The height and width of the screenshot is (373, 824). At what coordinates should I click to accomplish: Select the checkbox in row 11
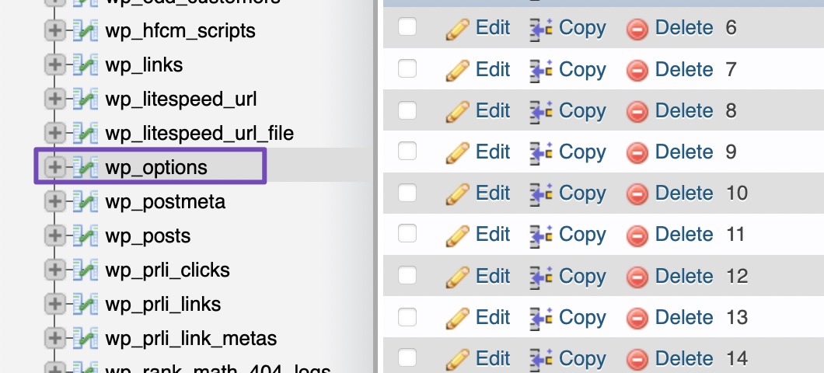tap(407, 234)
